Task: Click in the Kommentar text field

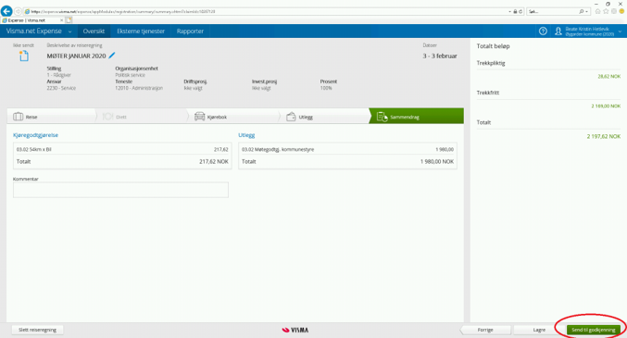Action: coord(120,190)
